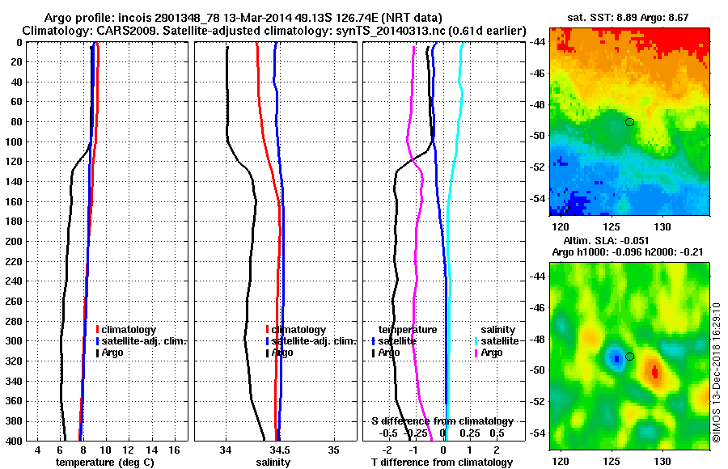Screen dimensions: 728x469
Task: Click the magenta salinity Argo legend marker
Action: (476, 353)
